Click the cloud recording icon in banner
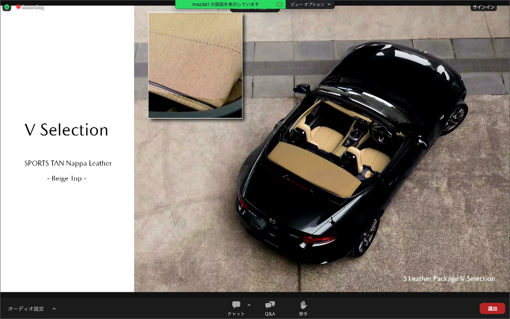The image size is (510, 319). coord(279,4)
